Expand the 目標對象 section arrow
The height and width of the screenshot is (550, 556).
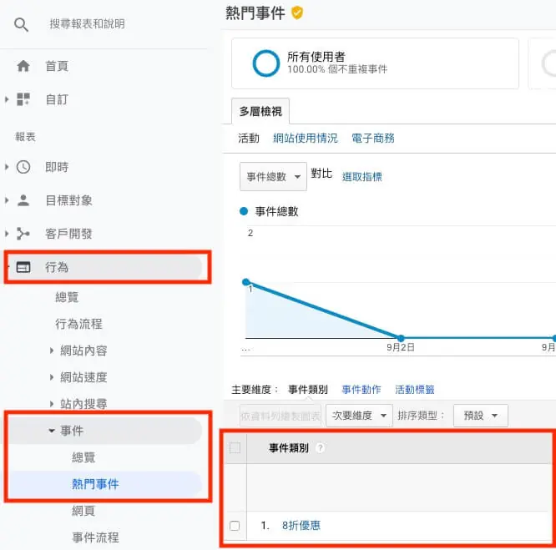7,200
